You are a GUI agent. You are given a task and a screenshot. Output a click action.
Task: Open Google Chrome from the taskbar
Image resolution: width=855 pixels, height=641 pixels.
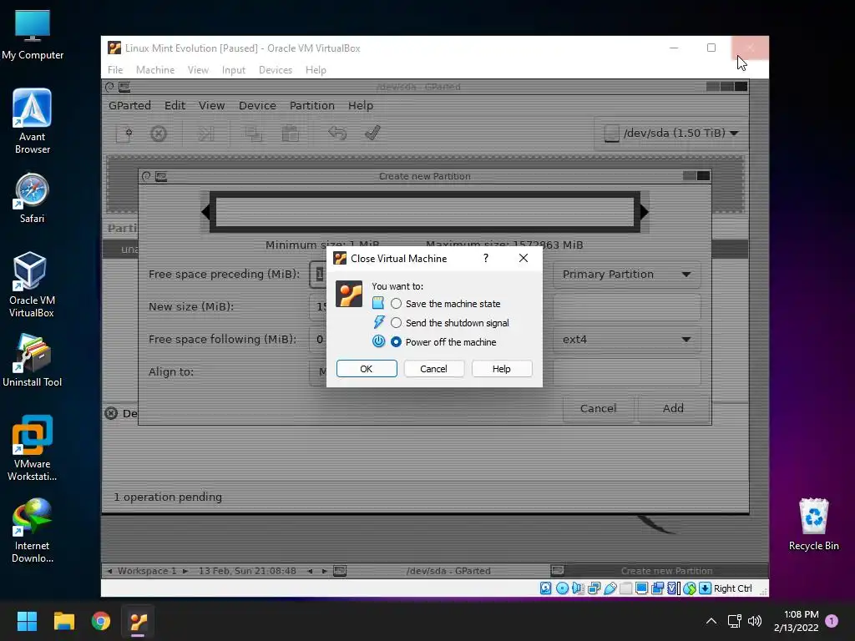click(x=101, y=621)
